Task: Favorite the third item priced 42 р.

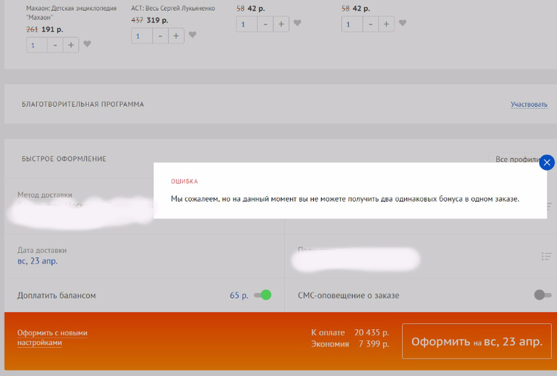Action: pyautogui.click(x=297, y=23)
